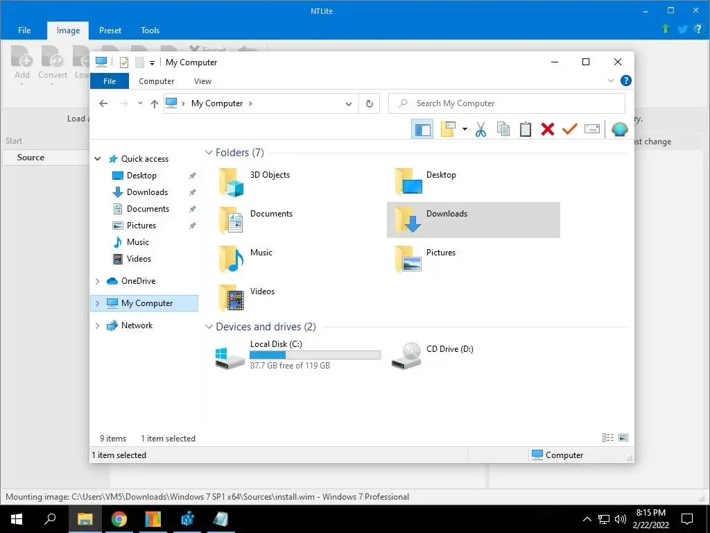Toggle the navigation pane icon in the toolbar
Screen dimensions: 710x533
pyautogui.click(x=422, y=130)
